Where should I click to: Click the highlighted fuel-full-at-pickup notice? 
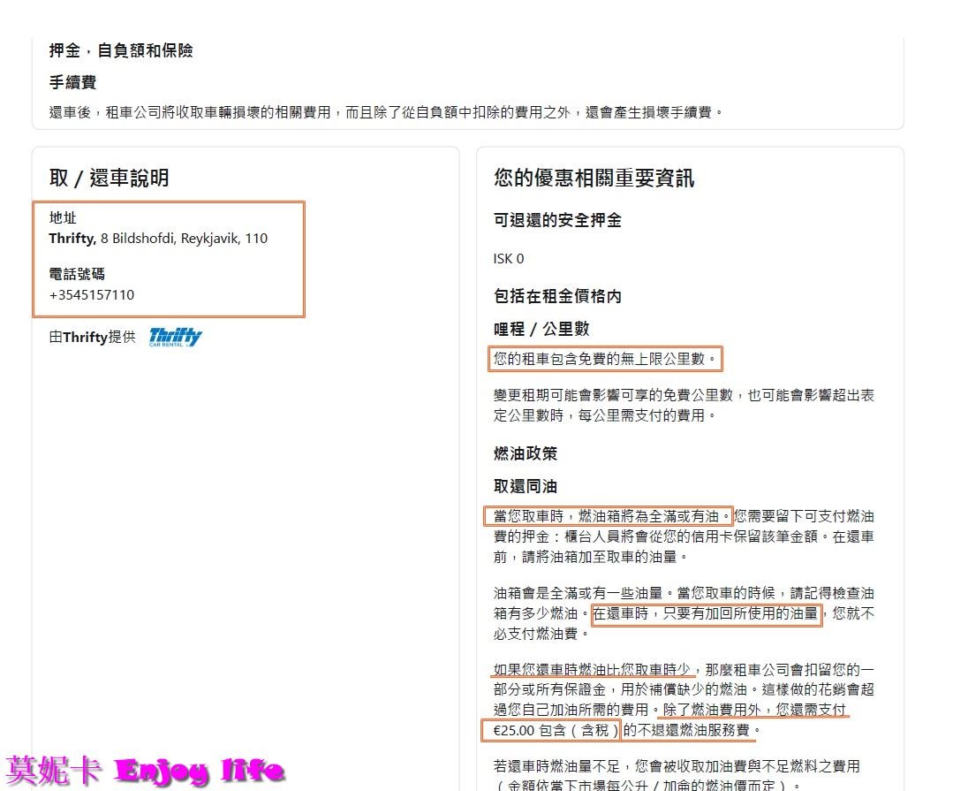611,515
